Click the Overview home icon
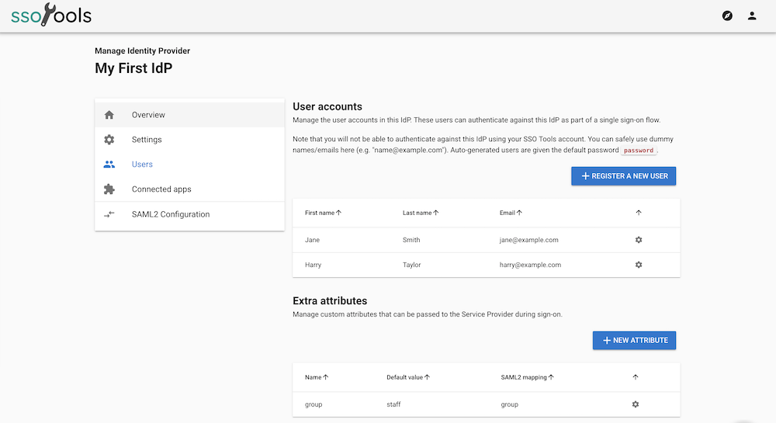Viewport: 776px width, 423px height. [x=109, y=115]
